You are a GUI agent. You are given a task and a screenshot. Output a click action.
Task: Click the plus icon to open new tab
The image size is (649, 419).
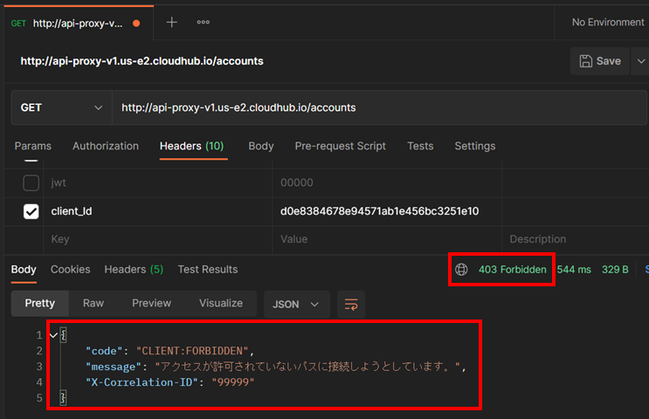171,23
